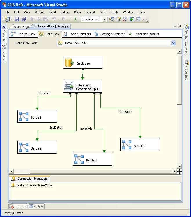191x217 pixels.
Task: Click the Save All toolbar icon
Action: (24, 19)
